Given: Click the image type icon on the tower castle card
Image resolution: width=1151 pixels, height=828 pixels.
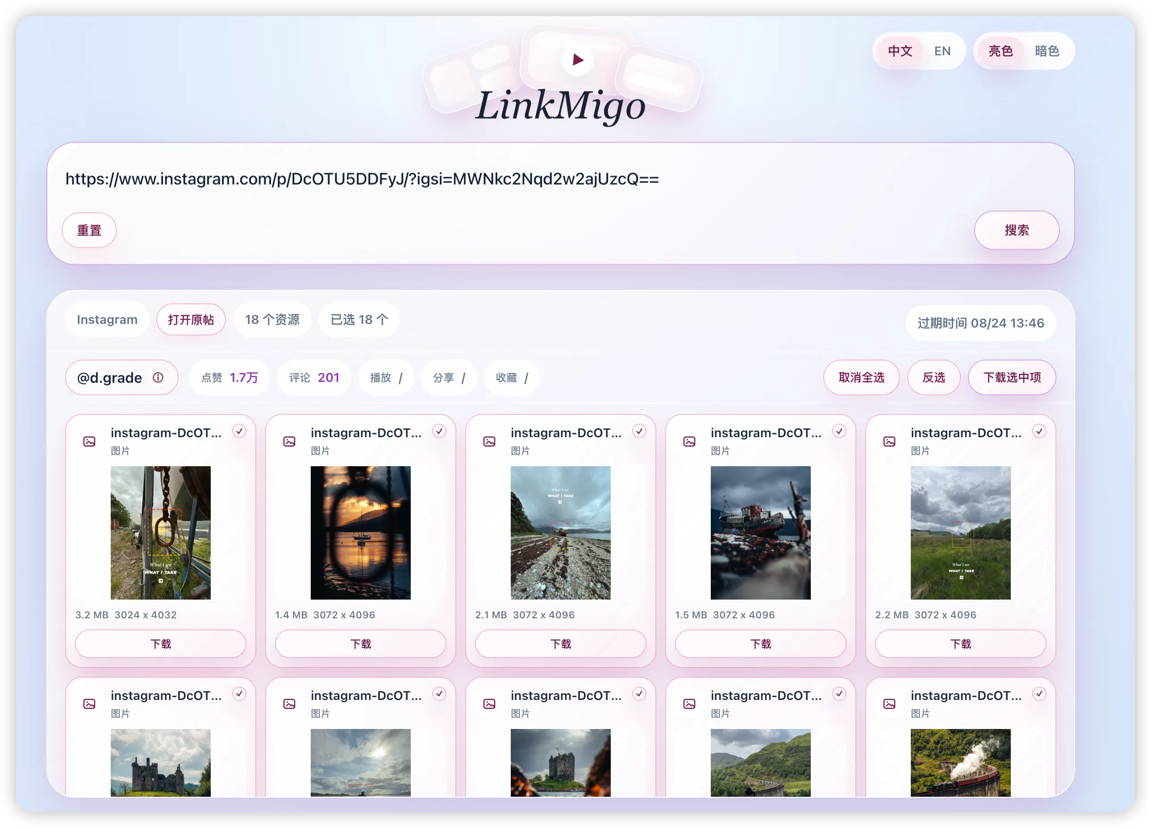Looking at the screenshot, I should click(489, 704).
